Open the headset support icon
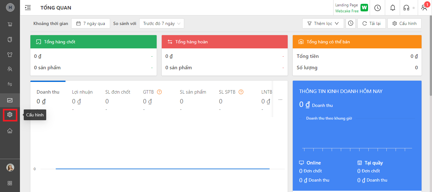This screenshot has width=432, height=192. pyautogui.click(x=406, y=8)
